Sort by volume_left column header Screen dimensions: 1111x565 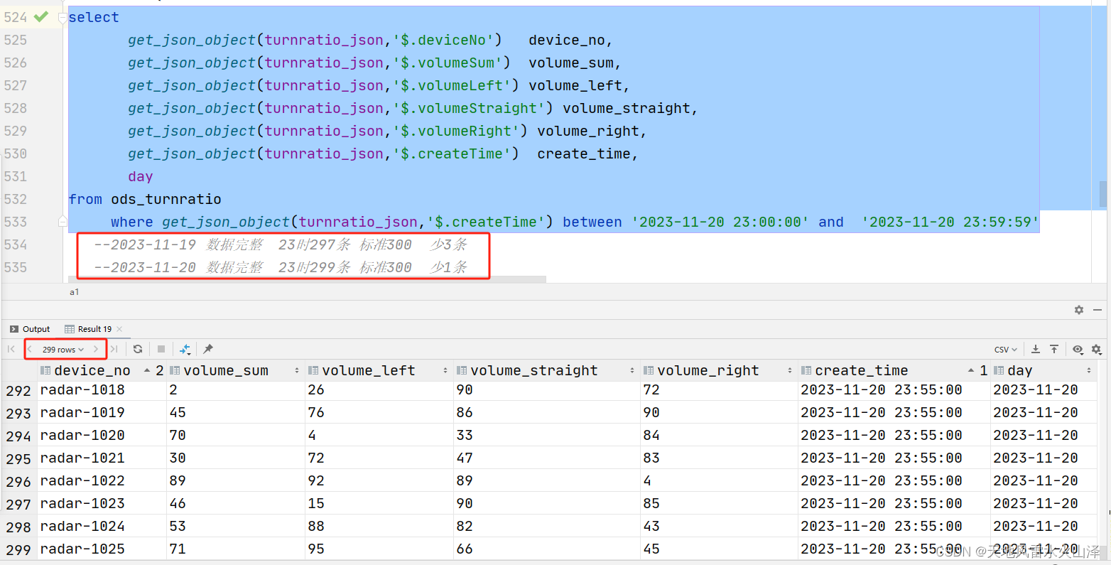coord(368,370)
